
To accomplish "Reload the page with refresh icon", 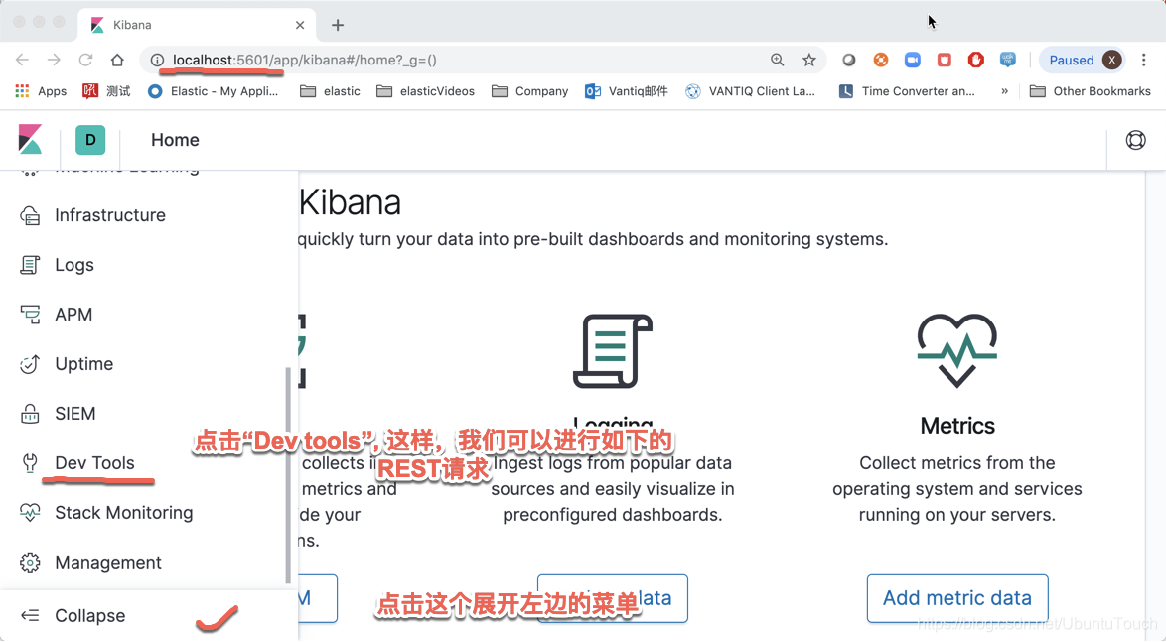I will tap(86, 60).
